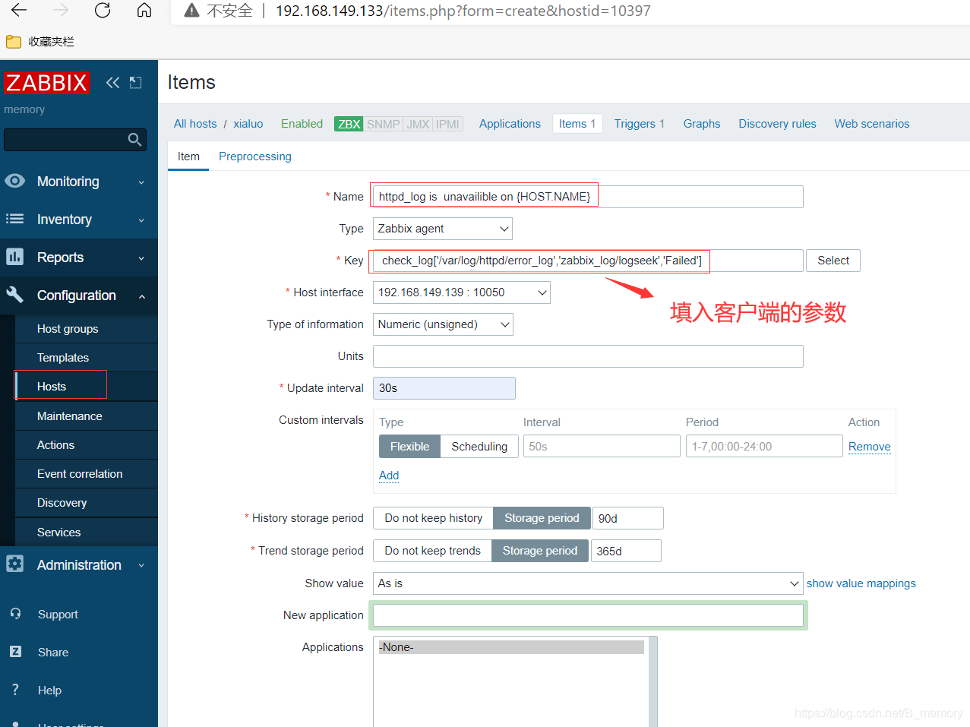The height and width of the screenshot is (727, 970).
Task: Expand the Administration menu chevron
Action: tap(141, 565)
